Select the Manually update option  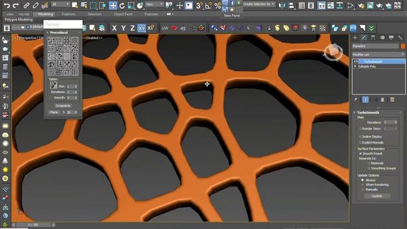tap(362, 190)
